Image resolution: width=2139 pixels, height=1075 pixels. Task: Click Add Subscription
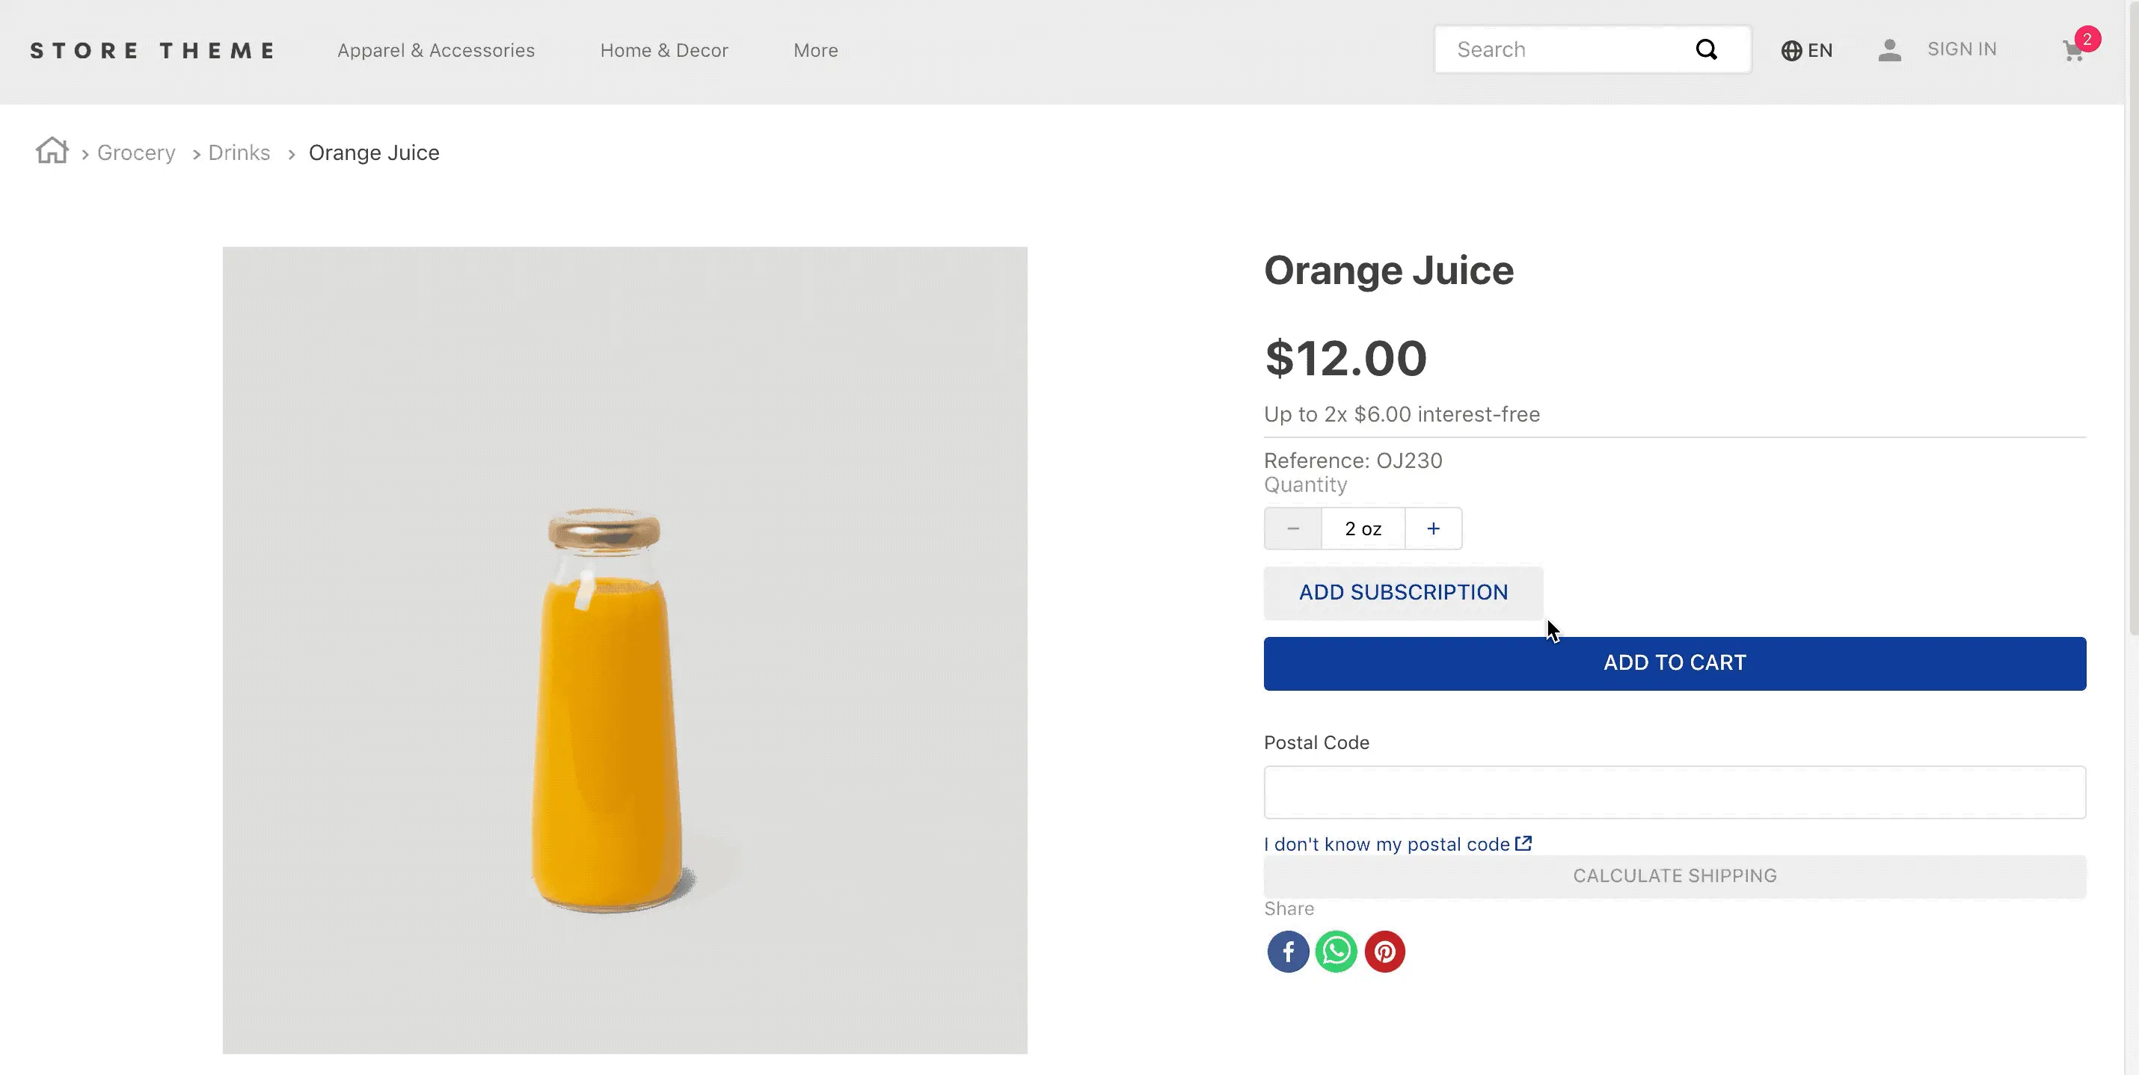click(1403, 592)
